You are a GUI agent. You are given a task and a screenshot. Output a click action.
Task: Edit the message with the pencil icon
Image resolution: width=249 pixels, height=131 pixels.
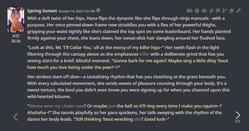click(x=238, y=11)
